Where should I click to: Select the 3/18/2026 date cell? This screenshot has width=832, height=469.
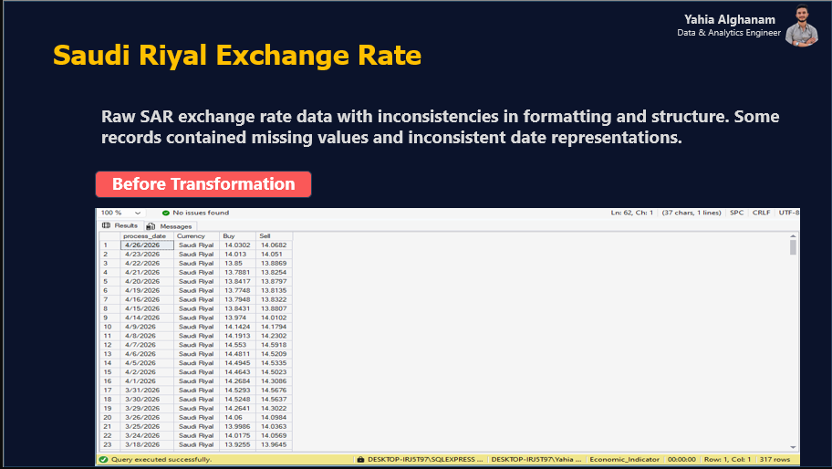(147, 444)
